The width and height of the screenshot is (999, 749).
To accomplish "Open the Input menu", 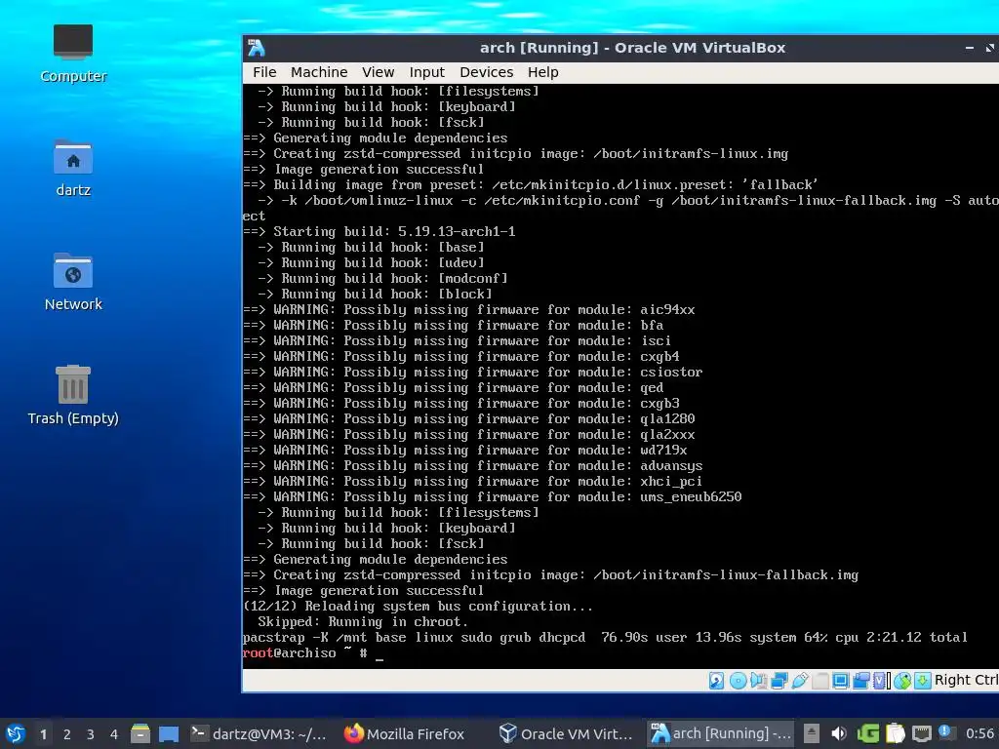I will (x=426, y=72).
